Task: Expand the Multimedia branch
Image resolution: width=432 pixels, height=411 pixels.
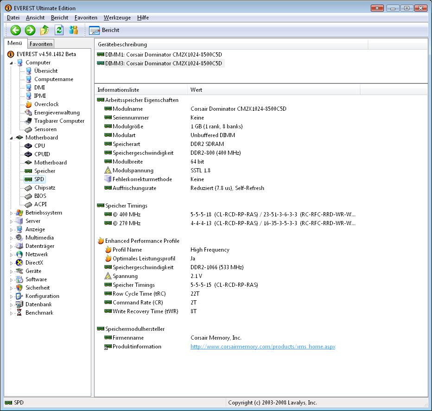Action: click(11, 238)
